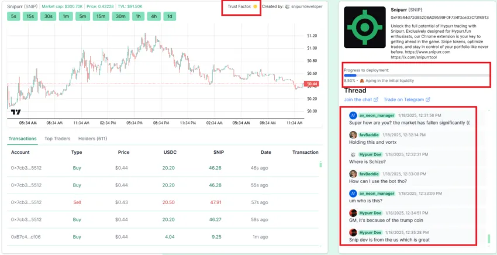This screenshot has height=255, width=497.
Task: Open the Top Traders tab
Action: tap(57, 139)
